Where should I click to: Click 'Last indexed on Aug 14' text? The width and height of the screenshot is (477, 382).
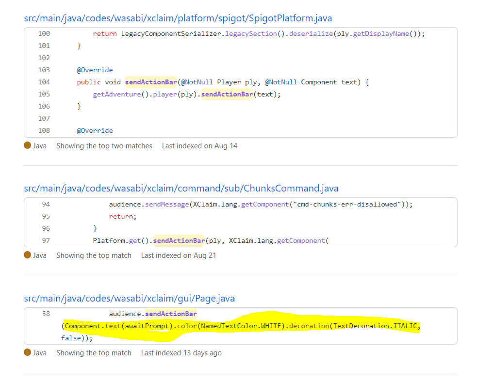coord(199,146)
